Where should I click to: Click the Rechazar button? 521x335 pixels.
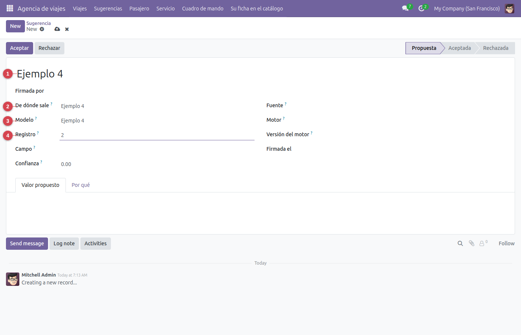[49, 48]
